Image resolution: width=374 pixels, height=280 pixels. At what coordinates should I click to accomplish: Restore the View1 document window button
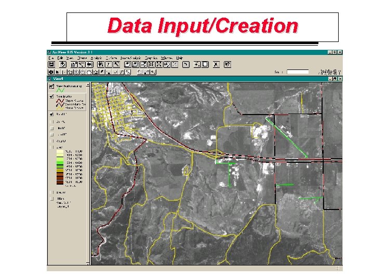coord(335,79)
